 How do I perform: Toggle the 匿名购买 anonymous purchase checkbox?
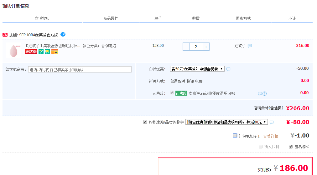pos(291,147)
